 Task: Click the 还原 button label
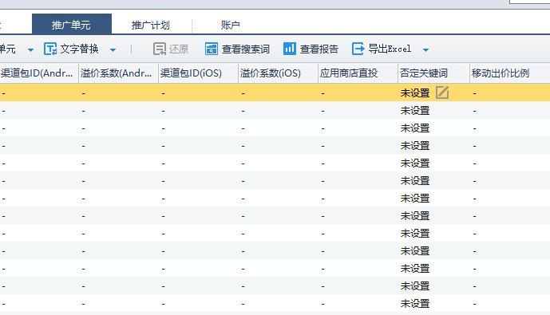click(x=179, y=49)
